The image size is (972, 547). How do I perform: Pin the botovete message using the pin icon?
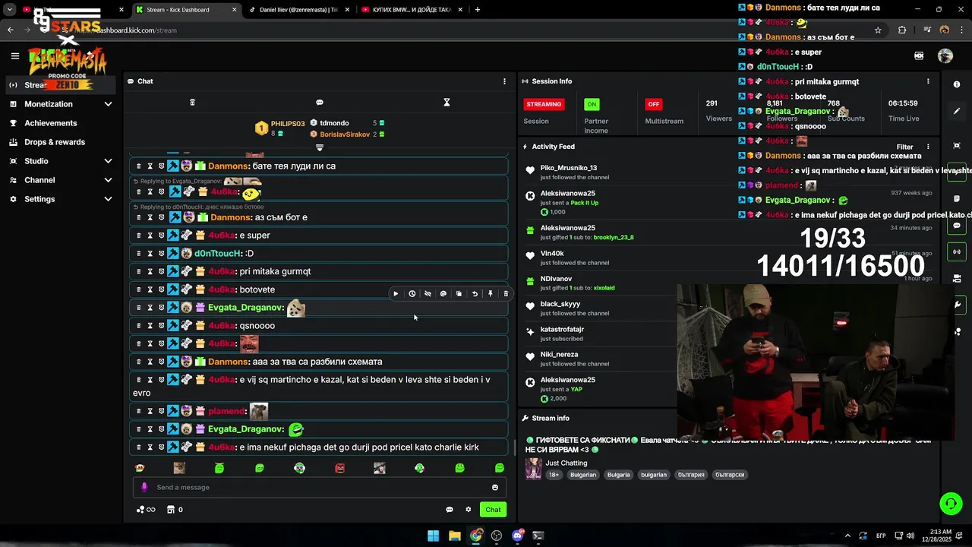(491, 294)
